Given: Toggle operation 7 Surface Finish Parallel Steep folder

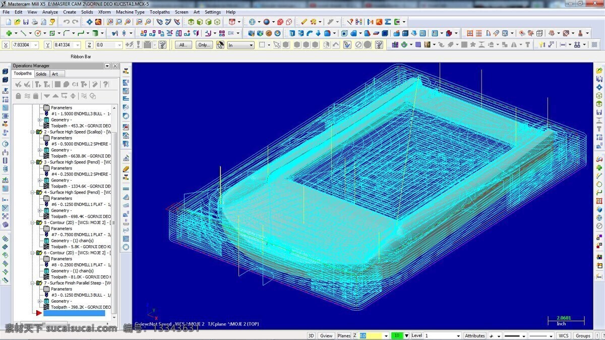Looking at the screenshot, I should coord(39,283).
